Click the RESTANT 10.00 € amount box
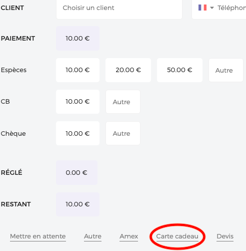The image size is (246, 251). (x=77, y=204)
